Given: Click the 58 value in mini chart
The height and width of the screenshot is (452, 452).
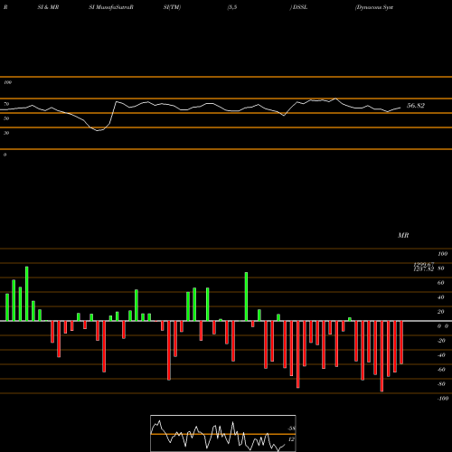Looking at the screenshot, I should (291, 428).
